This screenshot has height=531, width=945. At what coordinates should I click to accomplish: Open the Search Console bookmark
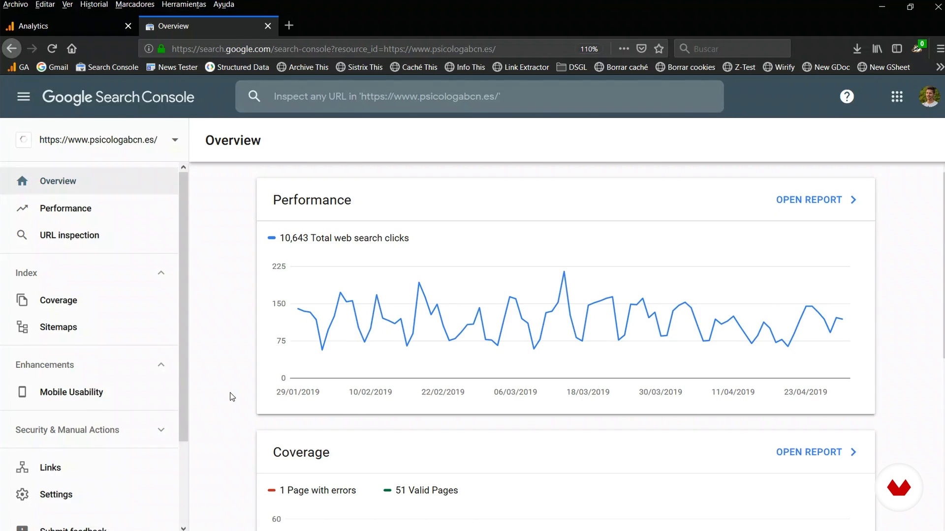(x=107, y=67)
